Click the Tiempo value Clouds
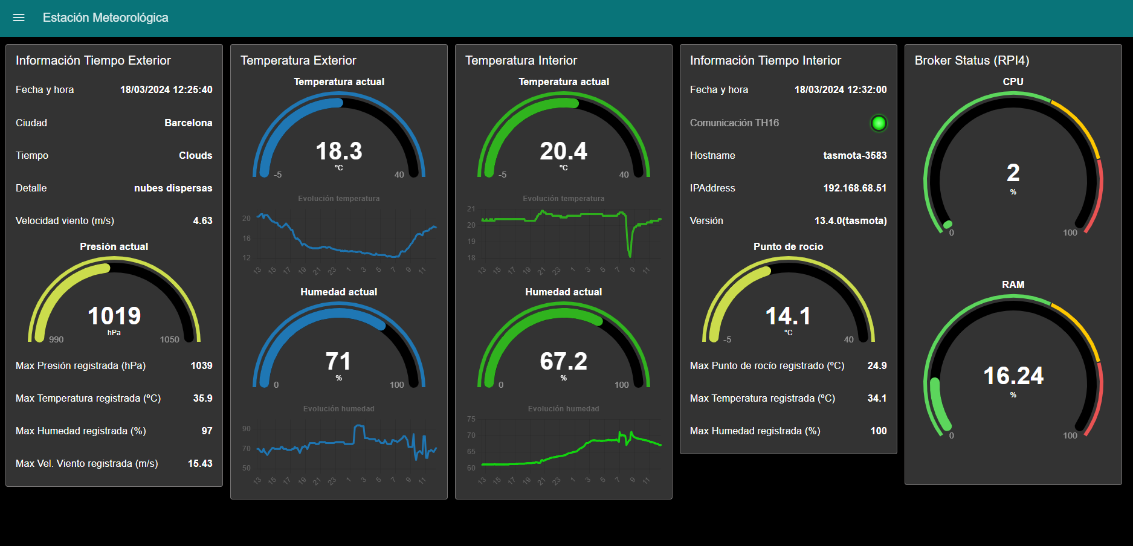This screenshot has width=1133, height=546. point(196,155)
